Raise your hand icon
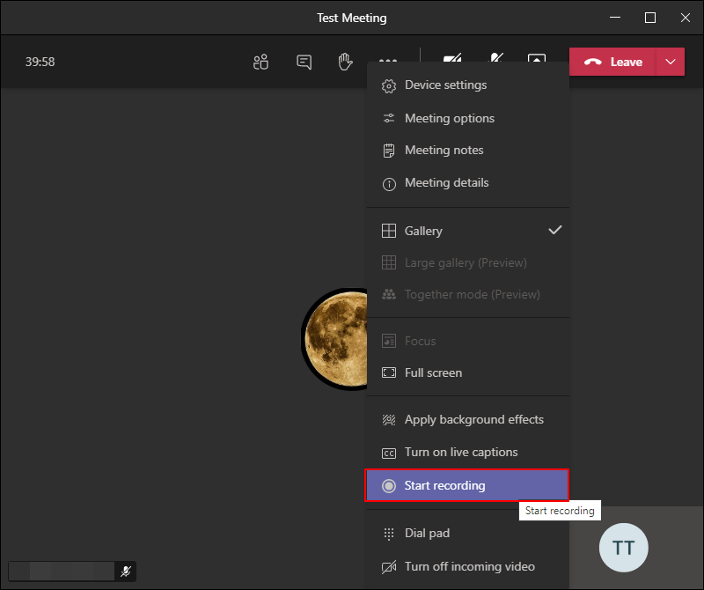The height and width of the screenshot is (590, 704). 345,62
